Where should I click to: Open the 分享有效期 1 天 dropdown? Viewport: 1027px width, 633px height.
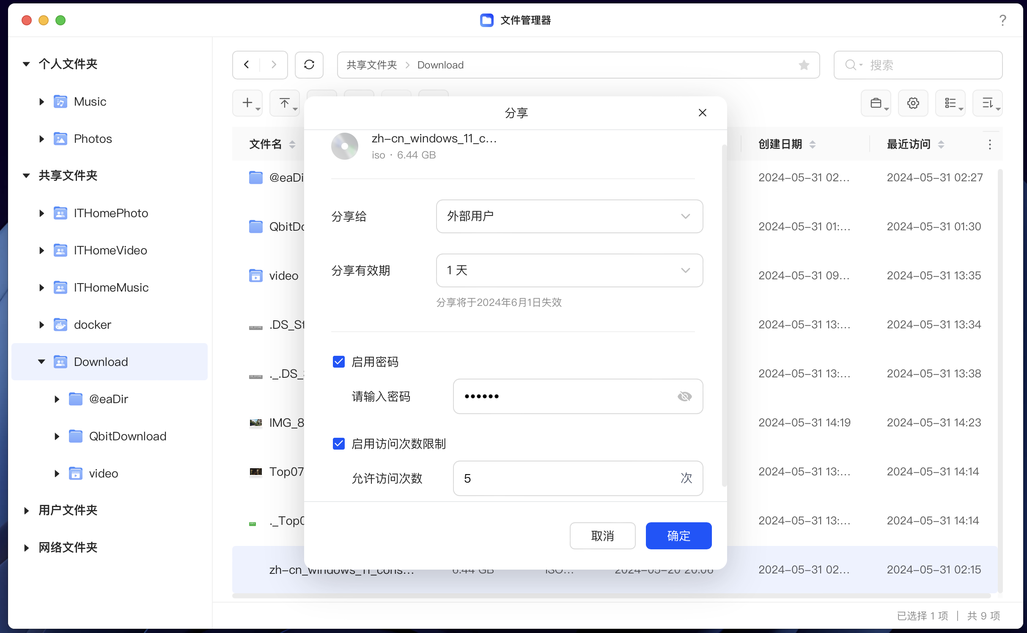click(x=569, y=270)
